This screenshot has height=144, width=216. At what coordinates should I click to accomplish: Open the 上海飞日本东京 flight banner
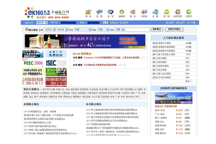coord(174,98)
